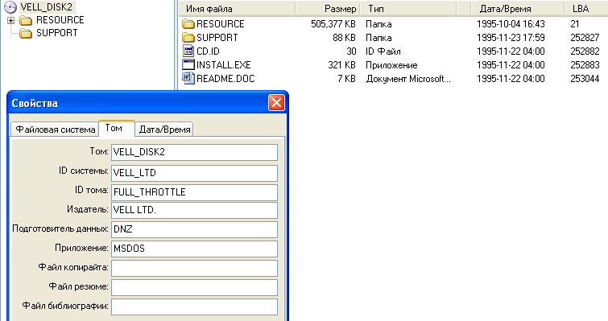Click the Издатель field VELL LTD.
The image size is (608, 321).
click(x=194, y=210)
